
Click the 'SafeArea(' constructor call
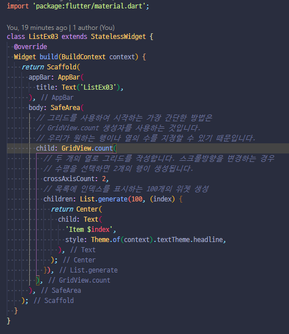(x=67, y=108)
